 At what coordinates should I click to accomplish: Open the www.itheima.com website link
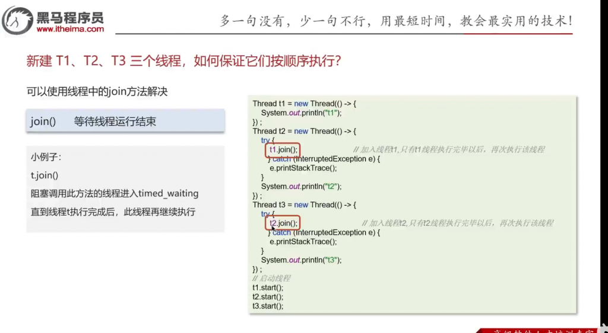(x=70, y=29)
